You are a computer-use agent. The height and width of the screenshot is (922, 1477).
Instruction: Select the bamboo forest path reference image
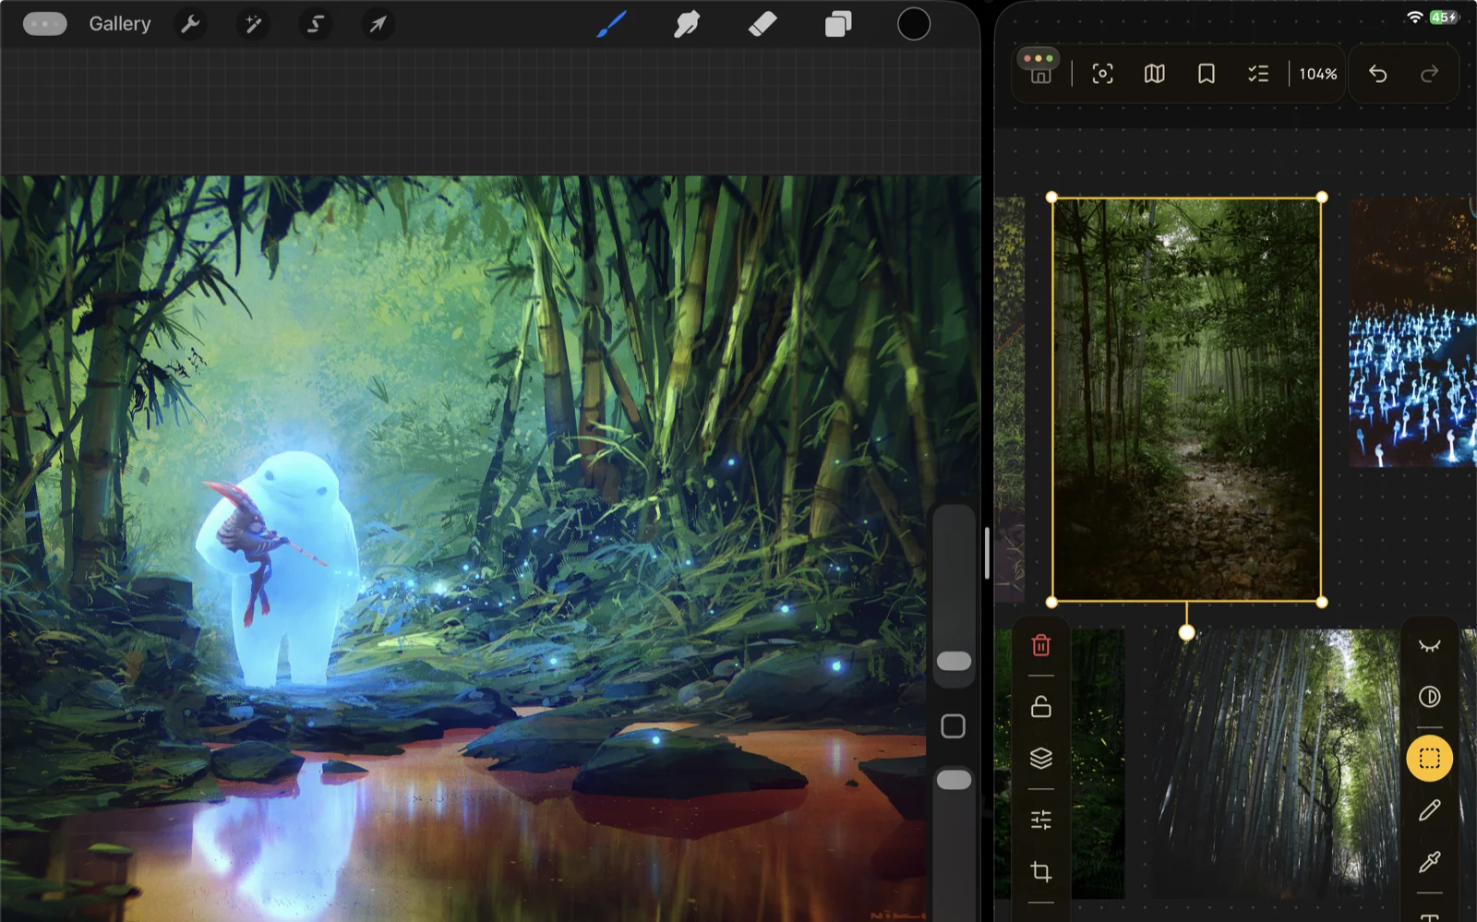(1186, 400)
